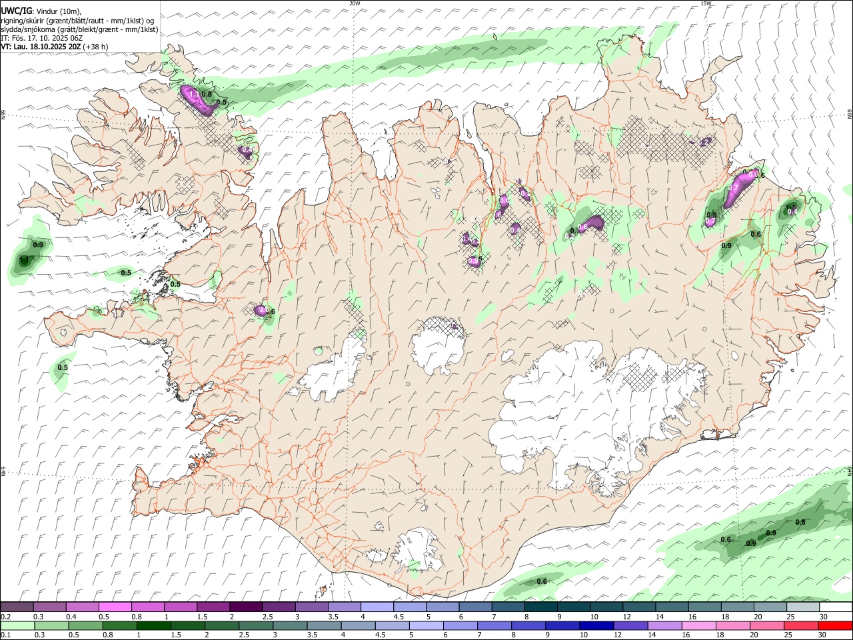
Task: Click the white 30 swatch in the snow legend
Action: click(836, 607)
